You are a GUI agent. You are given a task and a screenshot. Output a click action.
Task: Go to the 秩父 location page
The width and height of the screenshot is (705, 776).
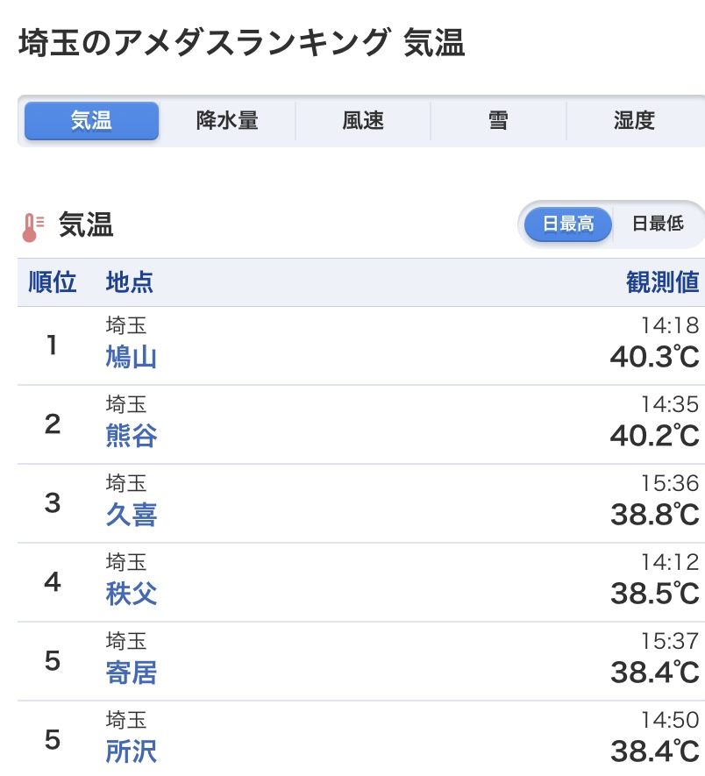coord(132,594)
